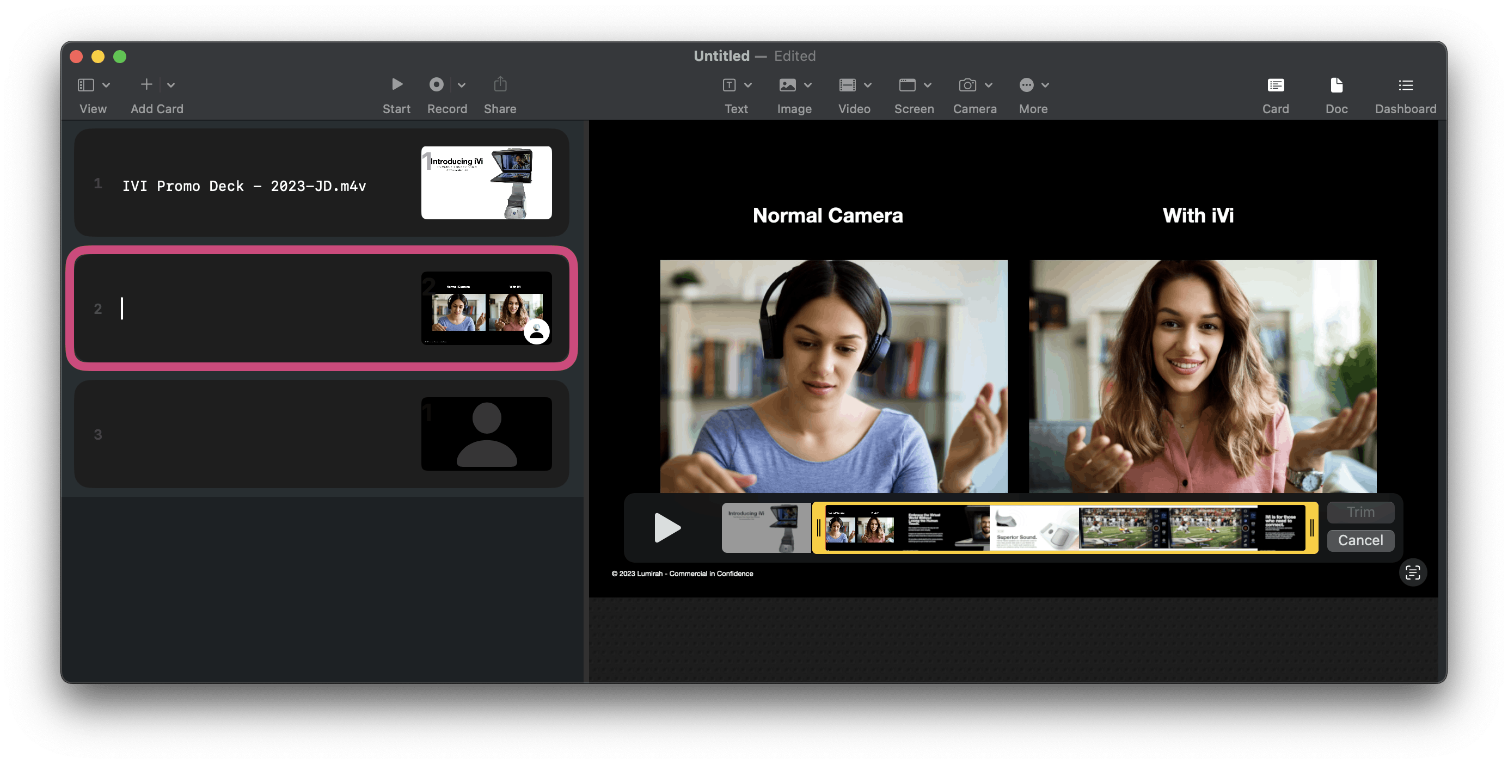
Task: Expand the More dropdown arrow
Action: [x=1046, y=85]
